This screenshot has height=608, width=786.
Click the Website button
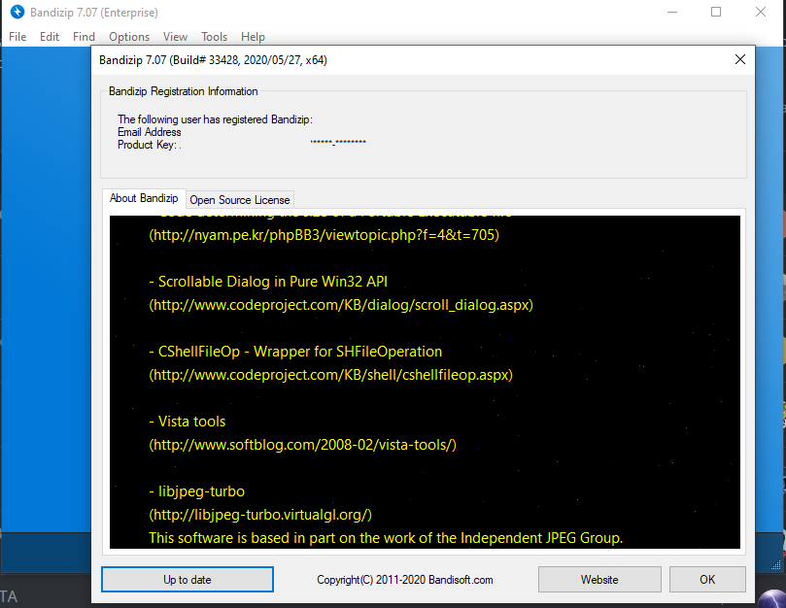coord(599,580)
